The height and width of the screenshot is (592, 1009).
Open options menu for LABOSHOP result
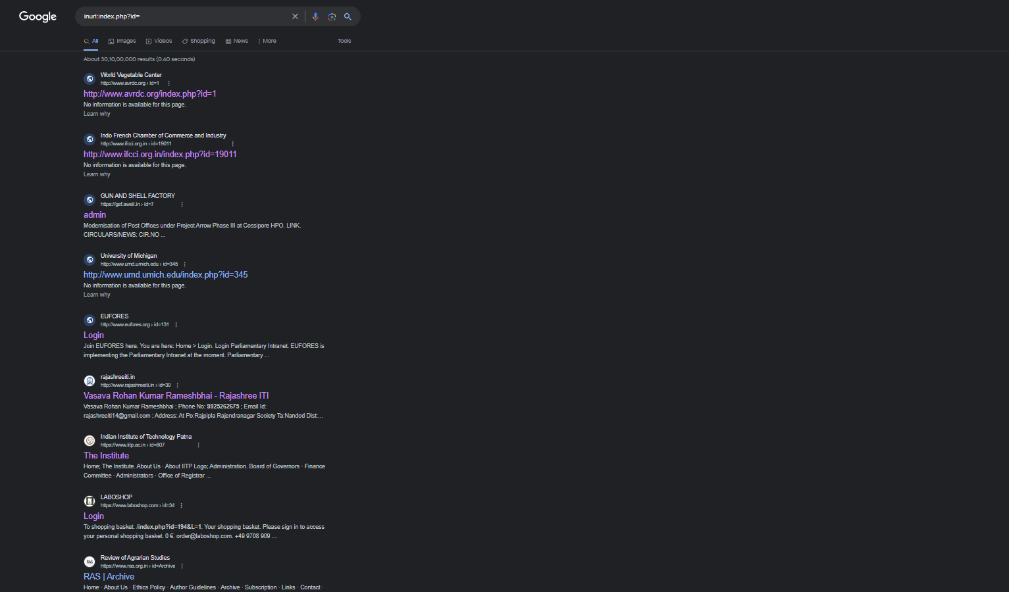click(181, 506)
